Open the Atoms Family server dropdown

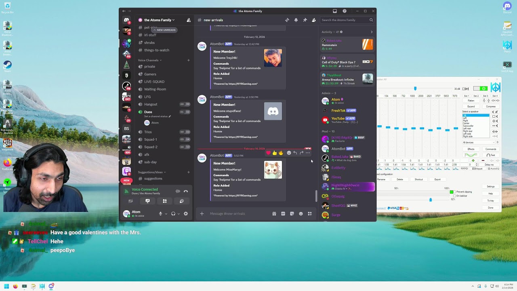159,20
